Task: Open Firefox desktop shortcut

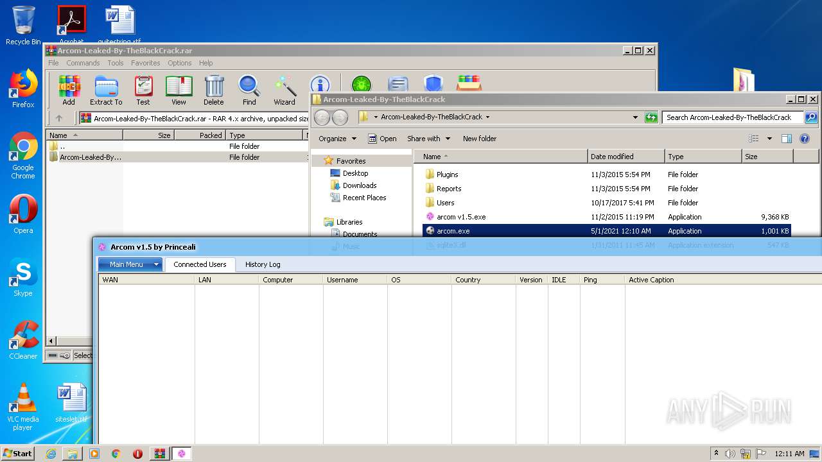Action: (x=23, y=89)
